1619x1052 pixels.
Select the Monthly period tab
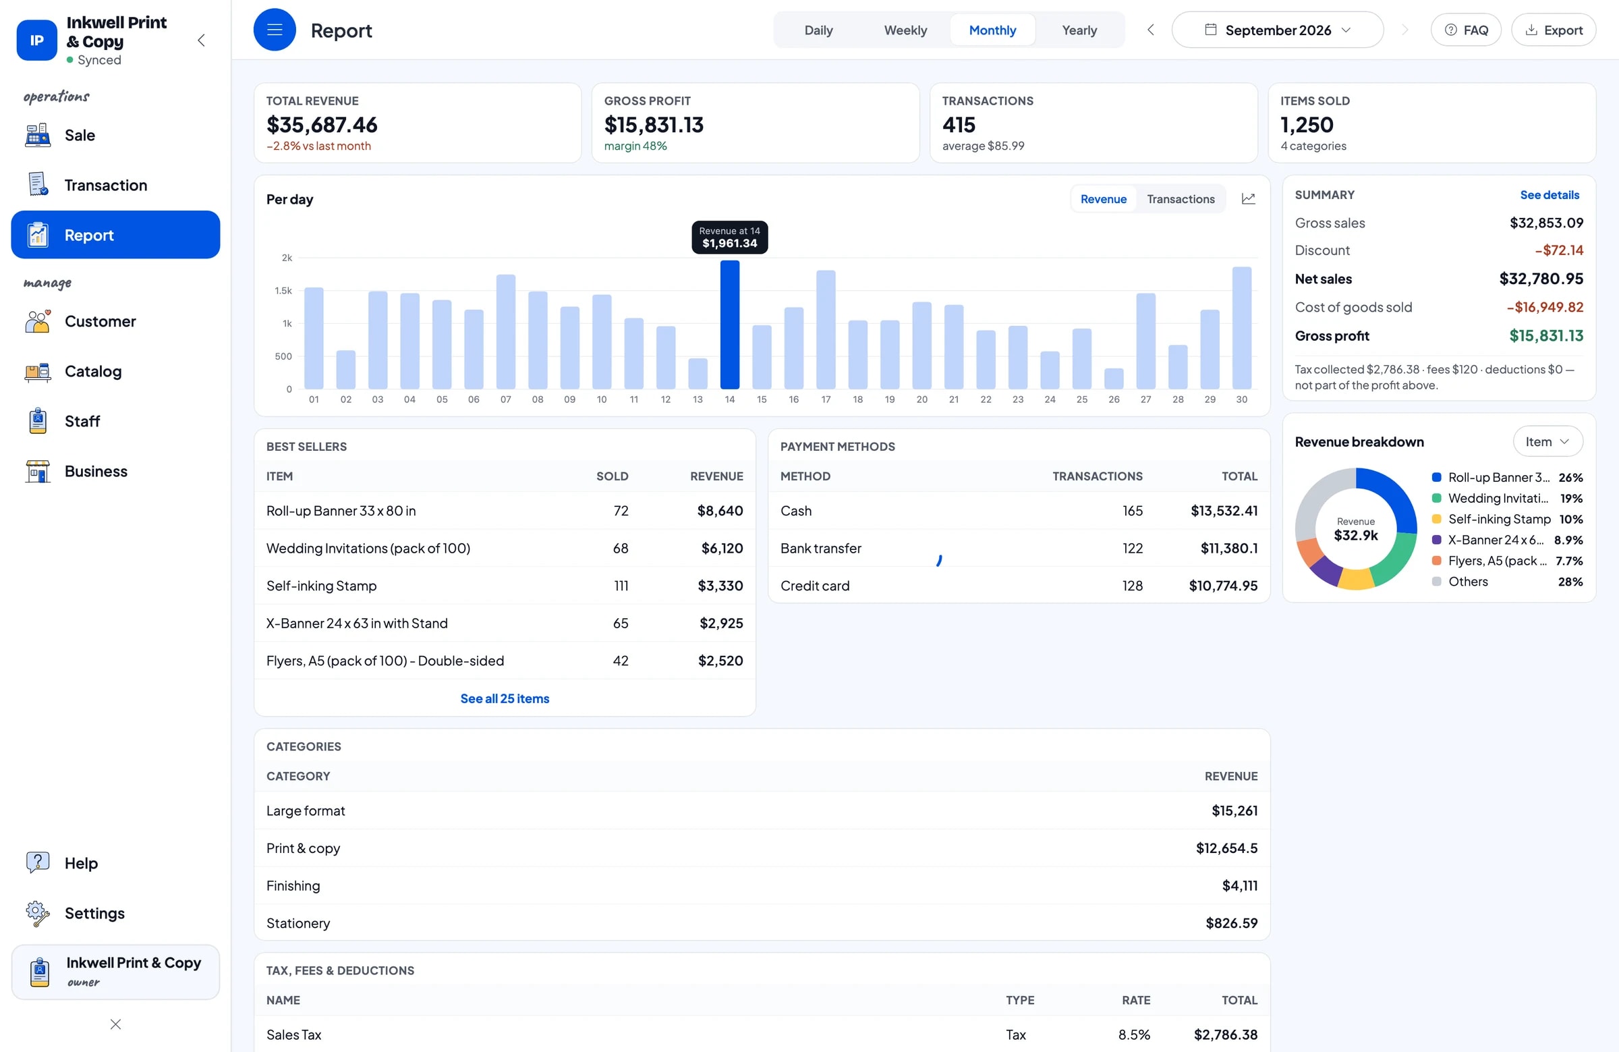(x=992, y=30)
